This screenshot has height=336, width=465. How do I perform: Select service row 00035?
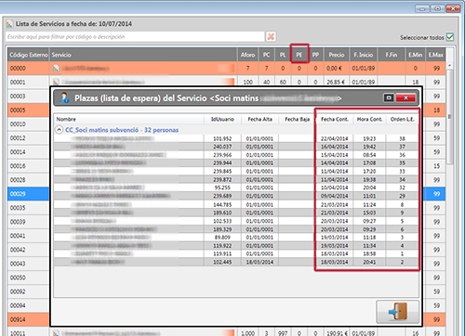(x=28, y=208)
